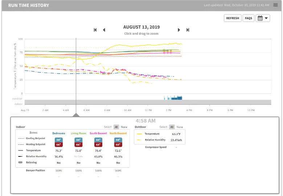Open the FAQS button
283x196 pixels.
[x=248, y=18]
